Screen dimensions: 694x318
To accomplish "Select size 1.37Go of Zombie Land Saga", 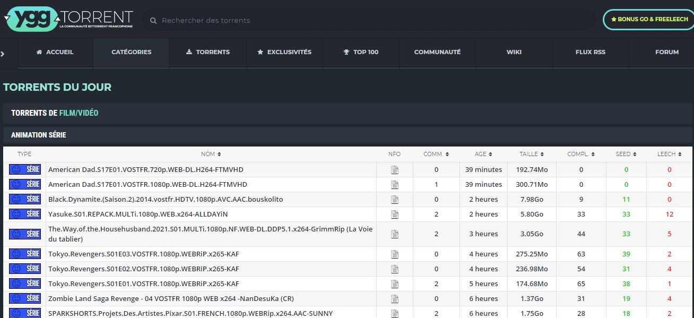I will pyautogui.click(x=532, y=299).
